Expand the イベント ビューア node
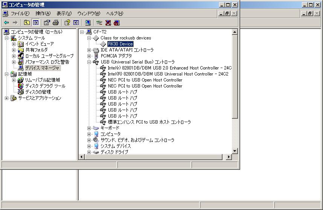This screenshot has height=210, width=323. pos(14,44)
